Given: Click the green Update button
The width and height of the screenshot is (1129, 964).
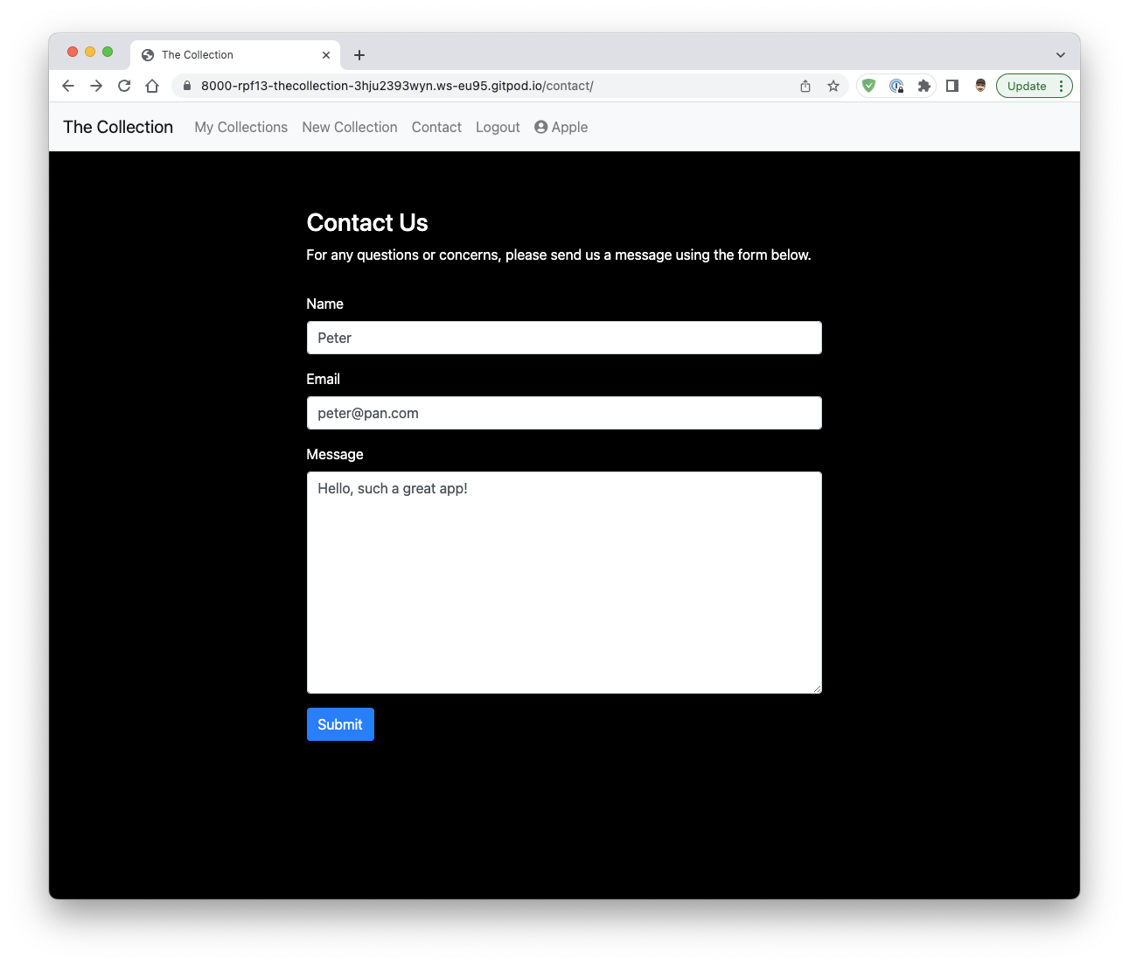Looking at the screenshot, I should [x=1027, y=86].
